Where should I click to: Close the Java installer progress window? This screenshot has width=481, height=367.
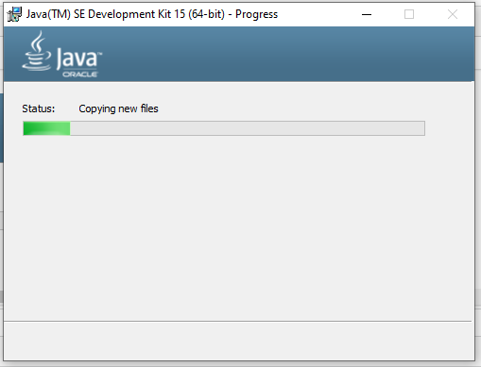coord(453,14)
